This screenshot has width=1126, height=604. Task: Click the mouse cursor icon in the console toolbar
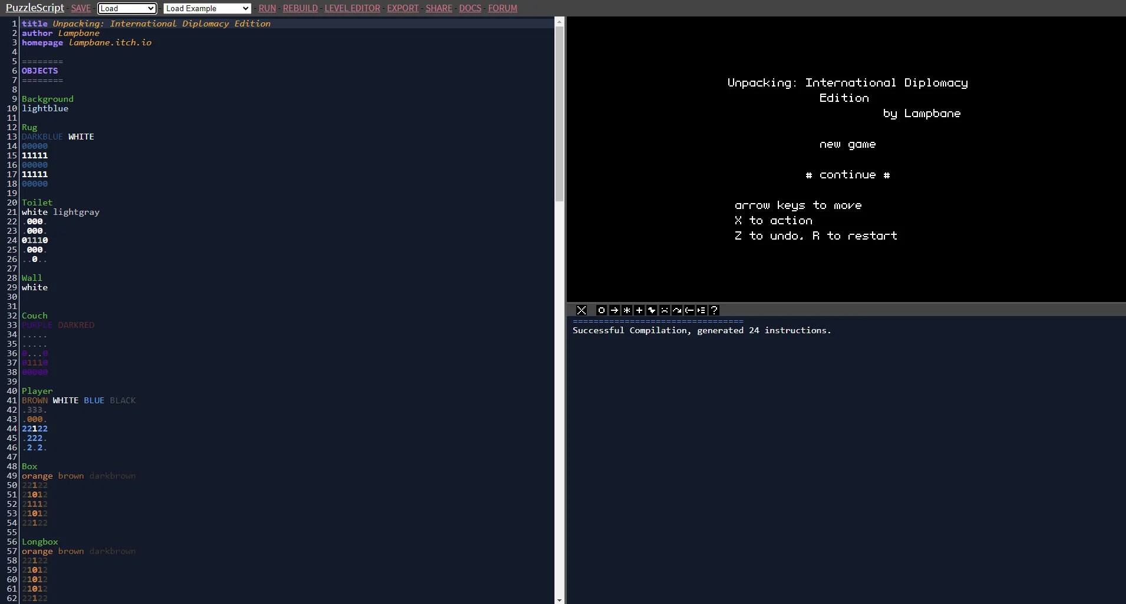pyautogui.click(x=652, y=310)
